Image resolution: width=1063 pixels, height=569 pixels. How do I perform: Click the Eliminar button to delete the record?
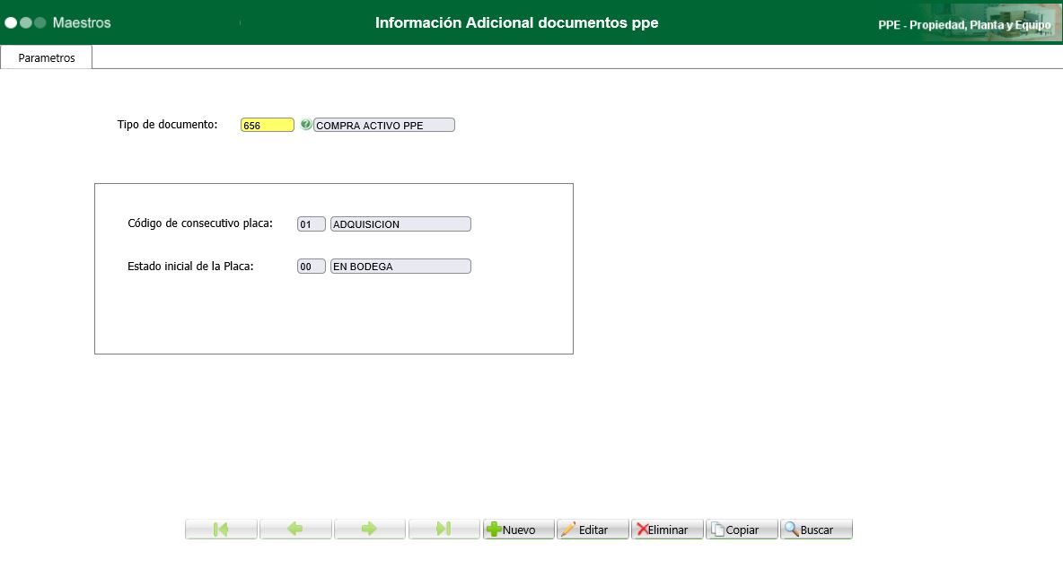point(667,530)
